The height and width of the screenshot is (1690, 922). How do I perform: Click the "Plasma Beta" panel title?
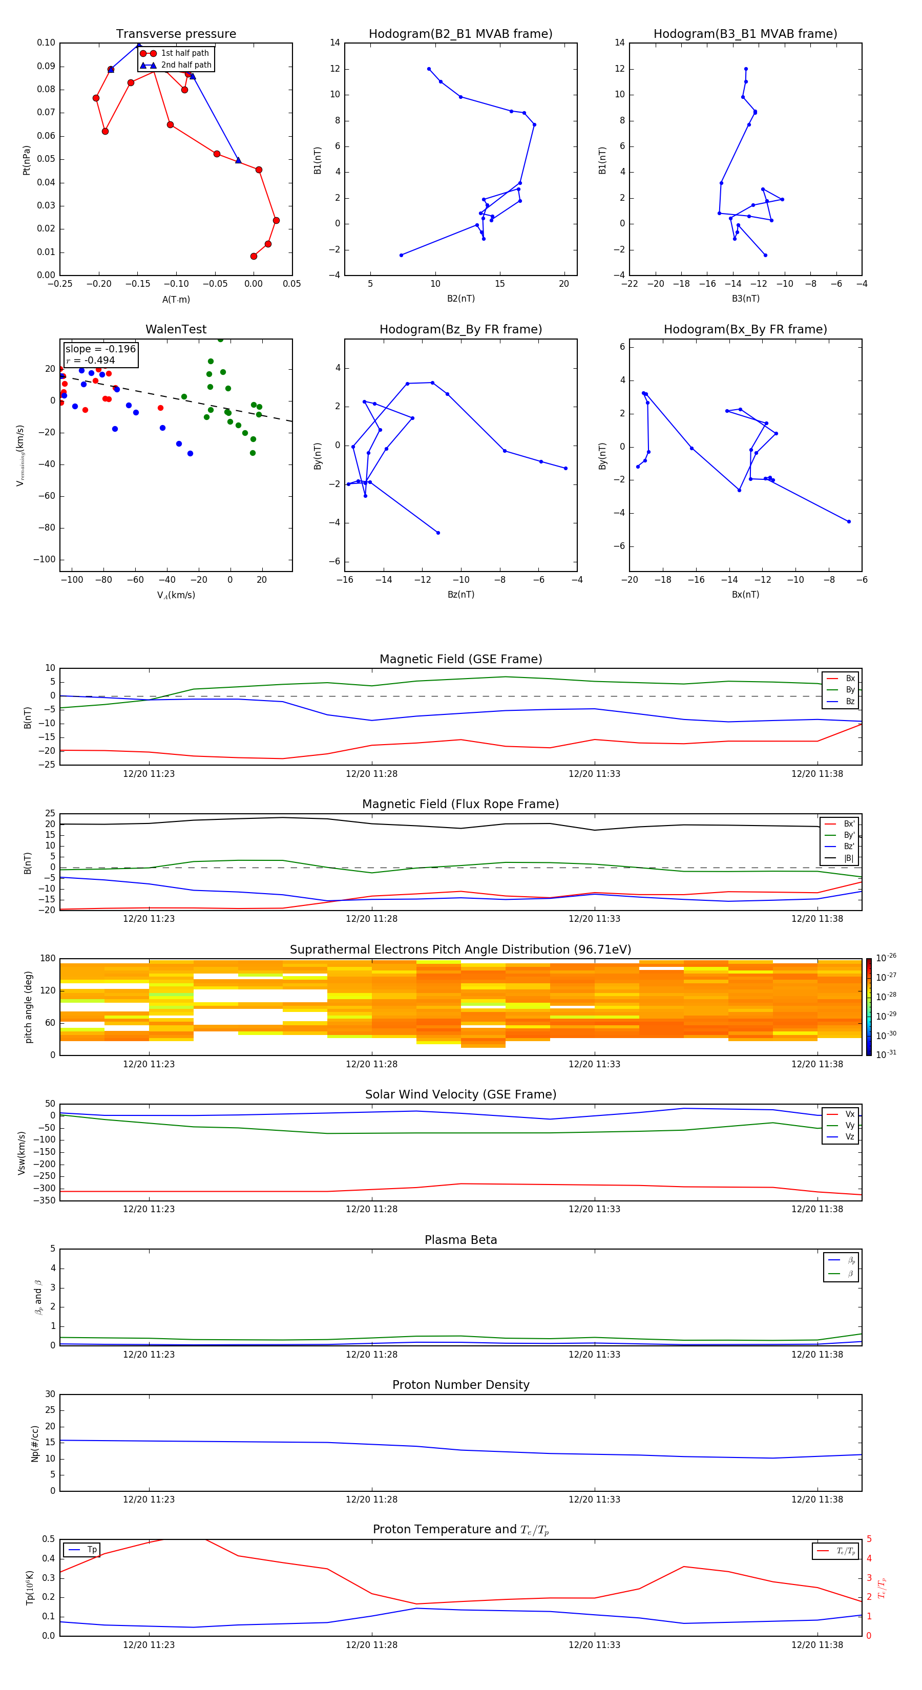tap(460, 1240)
